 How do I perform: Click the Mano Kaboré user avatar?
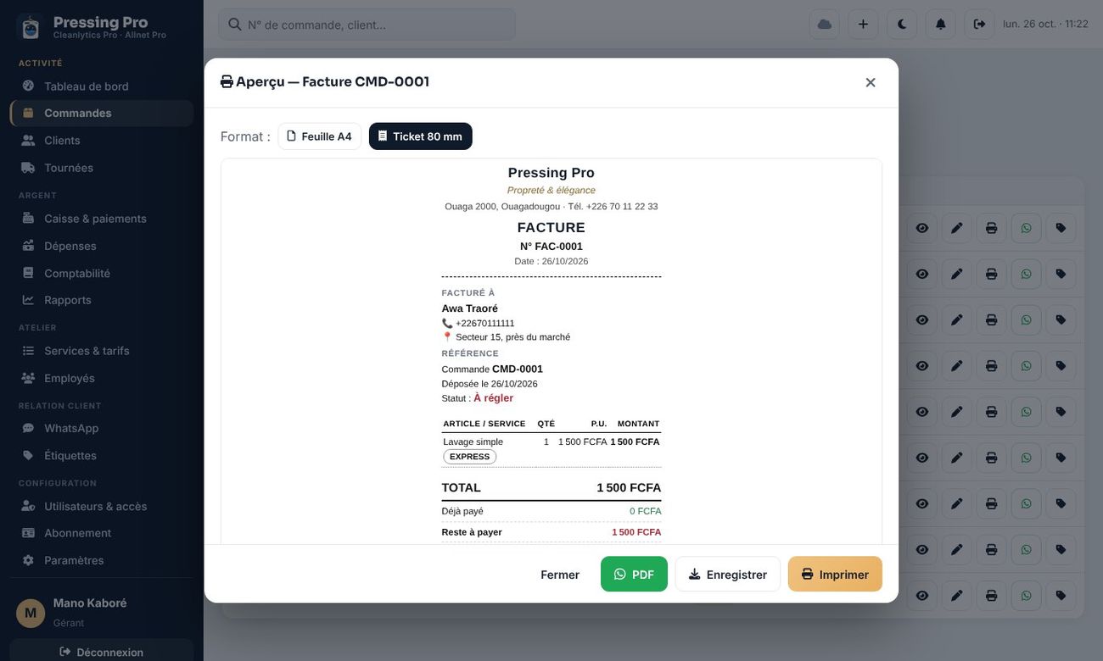(31, 613)
